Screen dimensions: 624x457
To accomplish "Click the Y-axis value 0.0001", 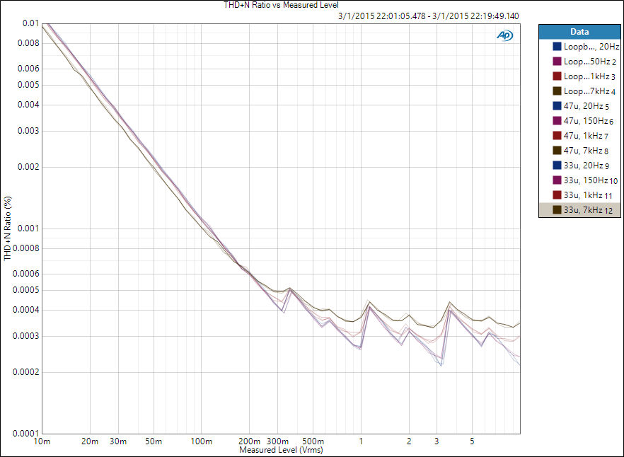I will tap(26, 434).
